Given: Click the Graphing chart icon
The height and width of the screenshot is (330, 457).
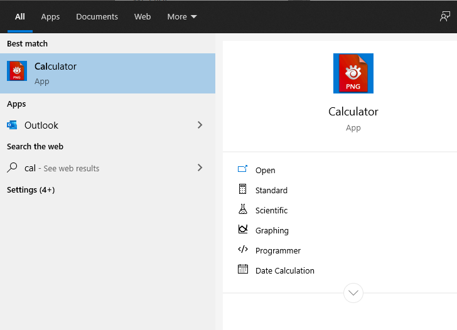Looking at the screenshot, I should (243, 230).
